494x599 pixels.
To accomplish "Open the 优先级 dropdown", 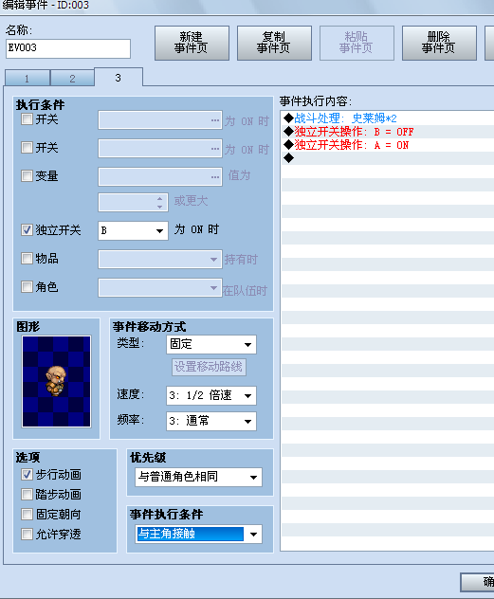I will 199,477.
